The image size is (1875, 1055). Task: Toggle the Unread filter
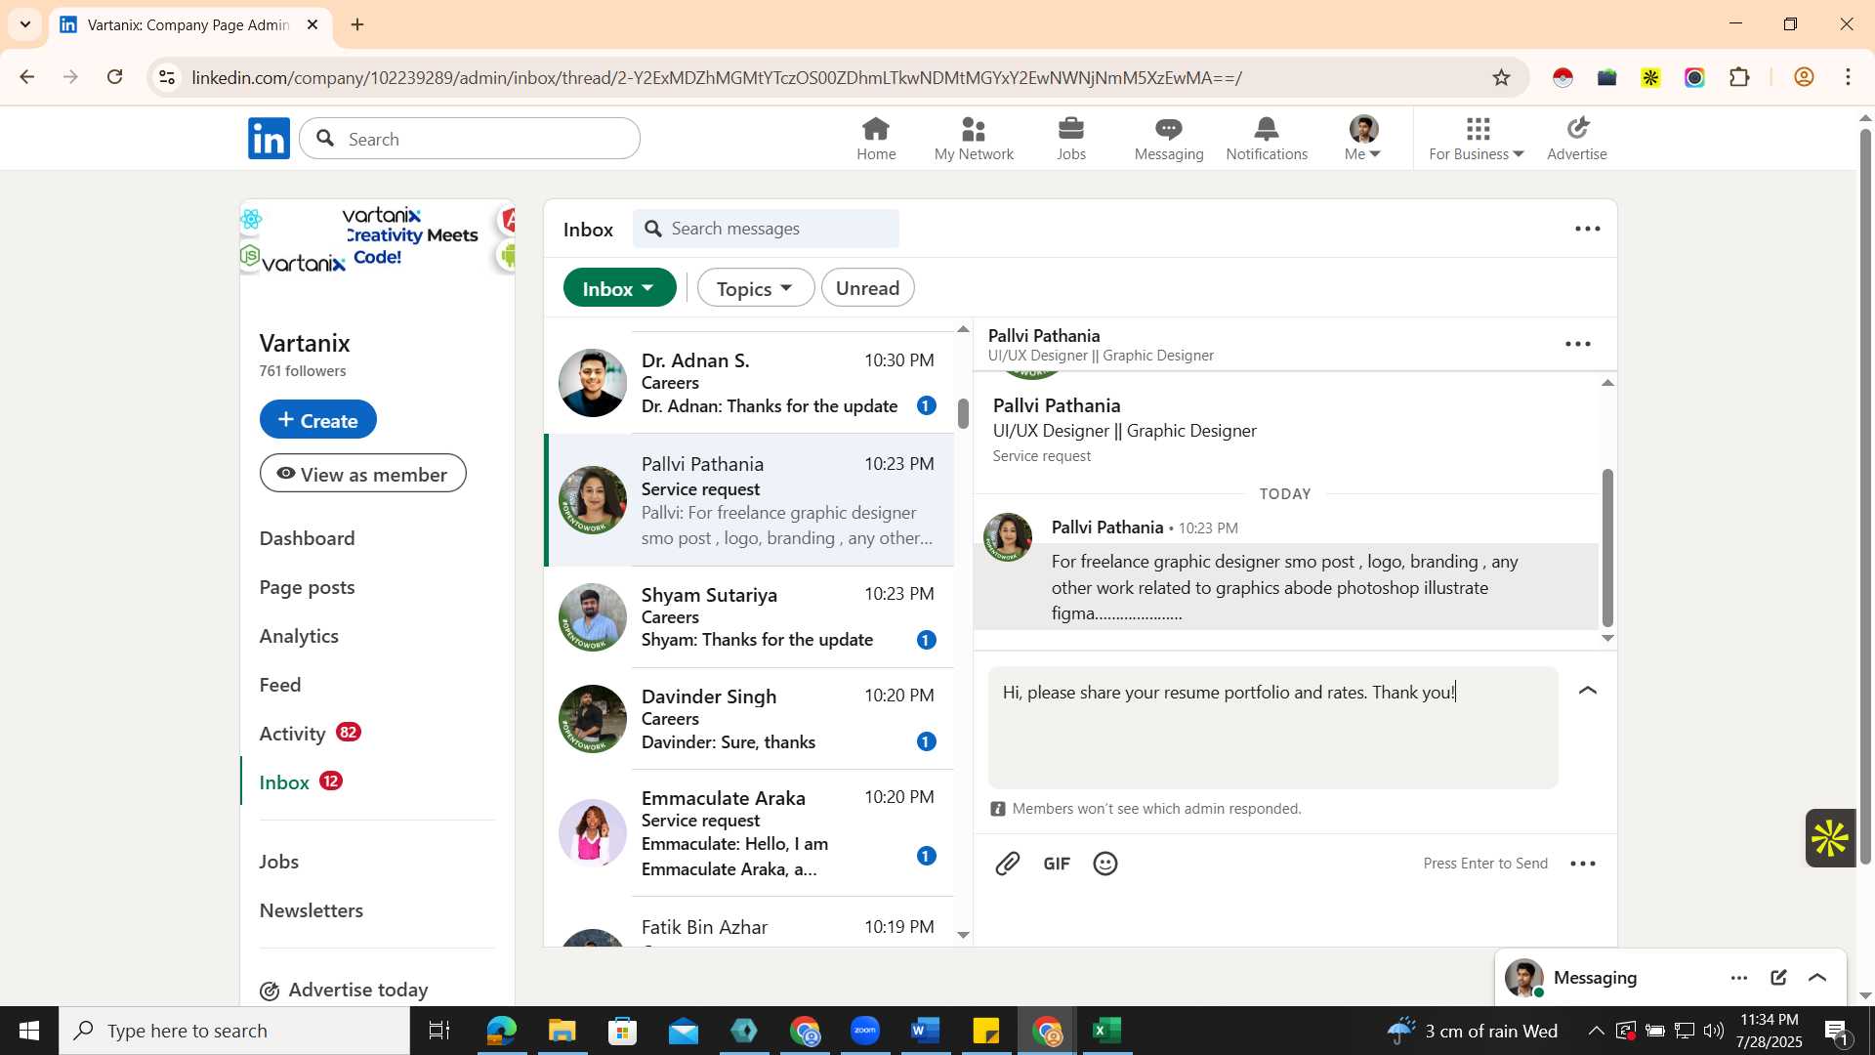pyautogui.click(x=867, y=288)
